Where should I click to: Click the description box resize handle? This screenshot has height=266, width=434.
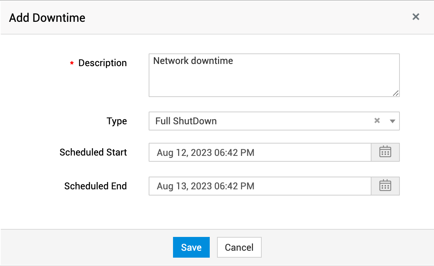point(396,93)
